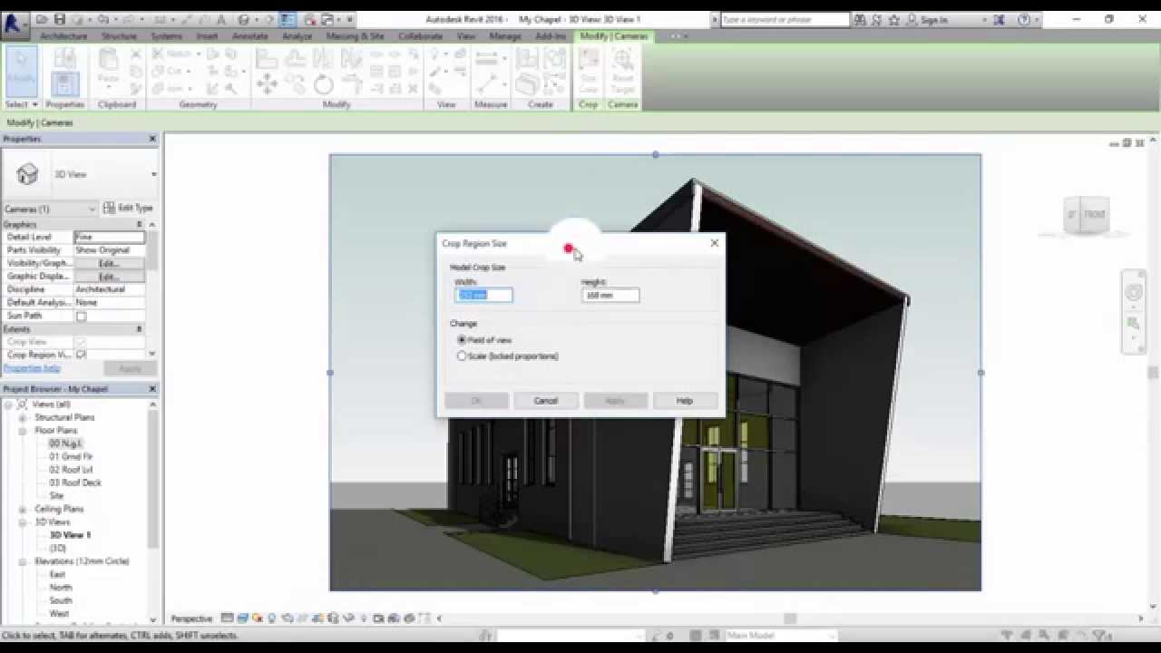Click the Align tool in Modify panel

point(267,59)
